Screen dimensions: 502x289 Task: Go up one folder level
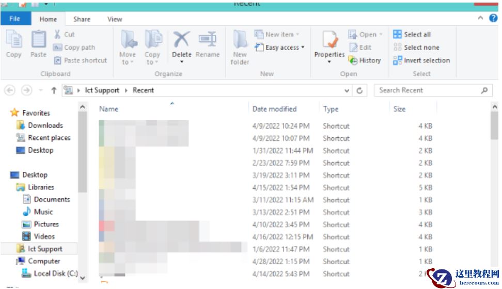pos(54,91)
